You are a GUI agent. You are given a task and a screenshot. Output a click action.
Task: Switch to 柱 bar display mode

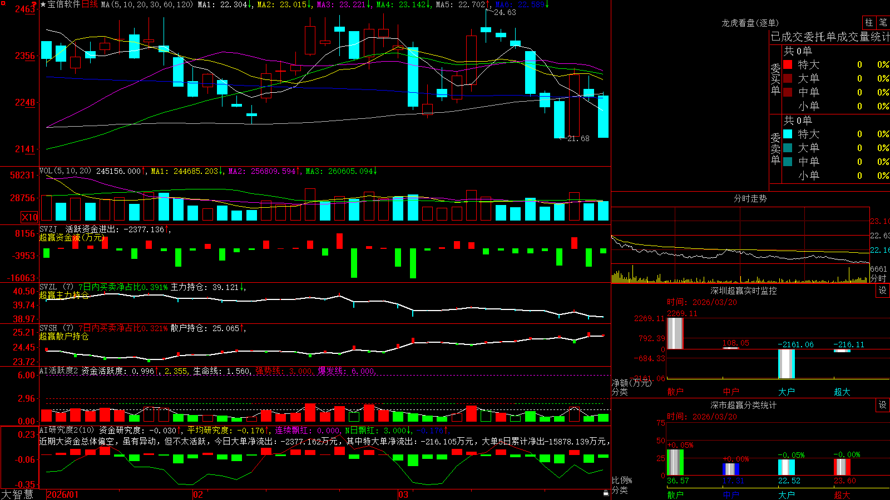(869, 22)
